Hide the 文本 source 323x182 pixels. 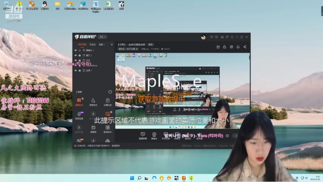pyautogui.click(x=76, y=60)
